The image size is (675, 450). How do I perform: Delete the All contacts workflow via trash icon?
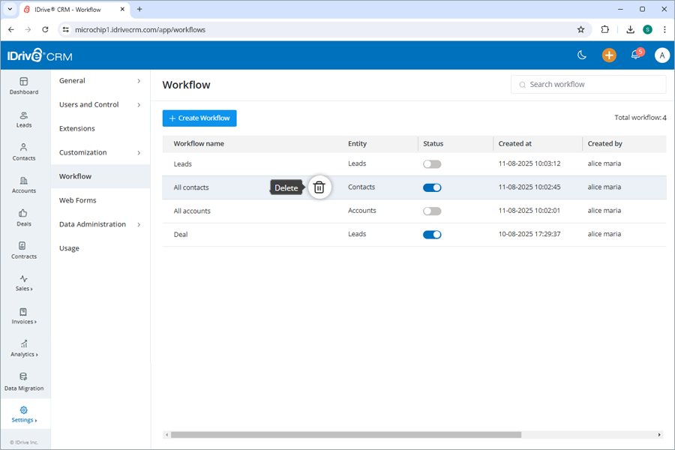click(x=319, y=187)
